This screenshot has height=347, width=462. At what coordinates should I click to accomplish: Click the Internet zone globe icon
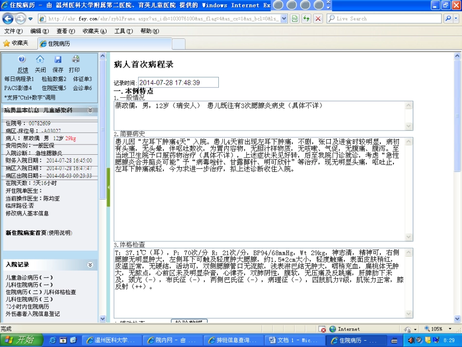click(x=333, y=329)
